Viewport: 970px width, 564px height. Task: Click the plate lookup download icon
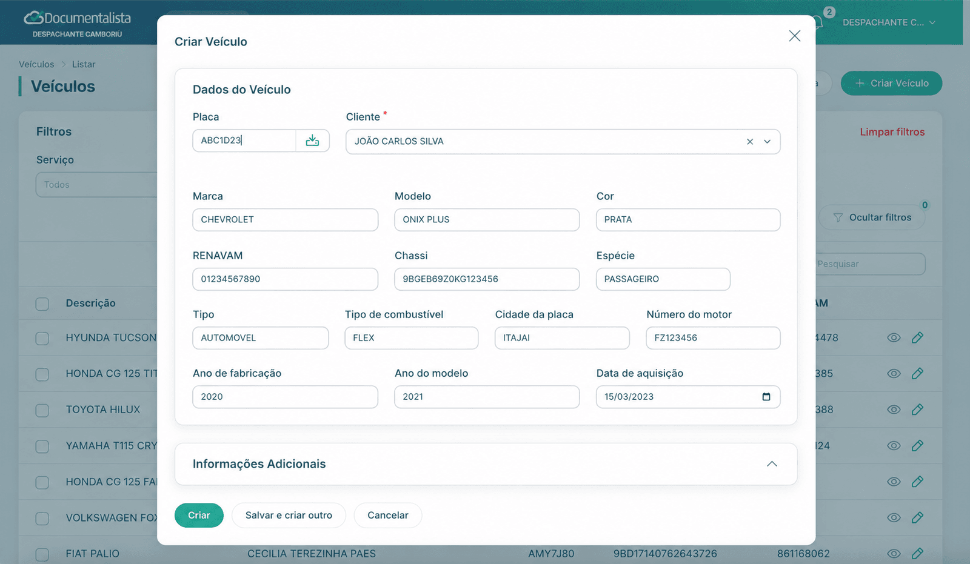(312, 141)
